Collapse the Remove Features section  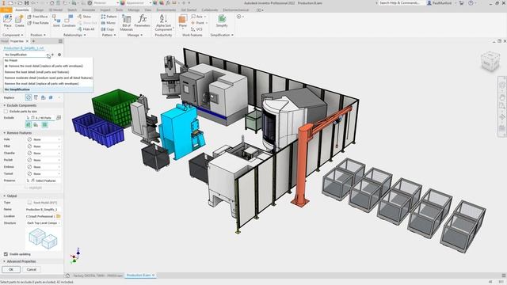point(5,133)
